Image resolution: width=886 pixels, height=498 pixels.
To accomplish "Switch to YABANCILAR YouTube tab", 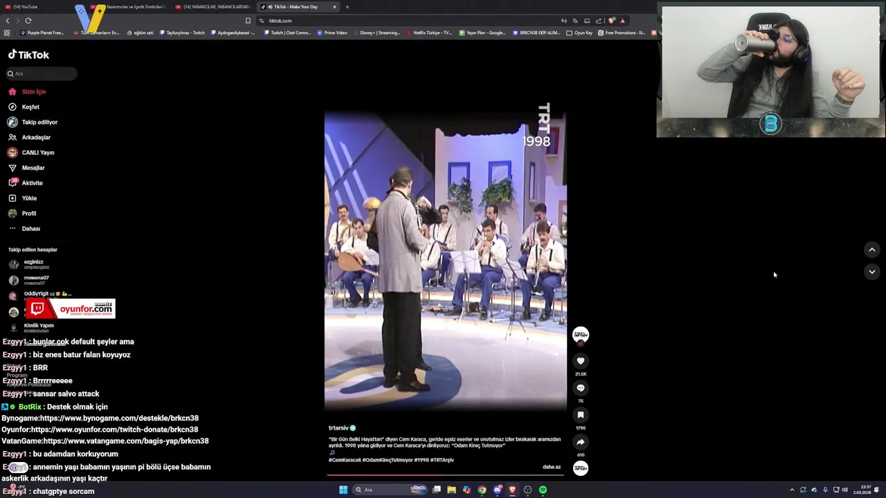I will [x=213, y=7].
